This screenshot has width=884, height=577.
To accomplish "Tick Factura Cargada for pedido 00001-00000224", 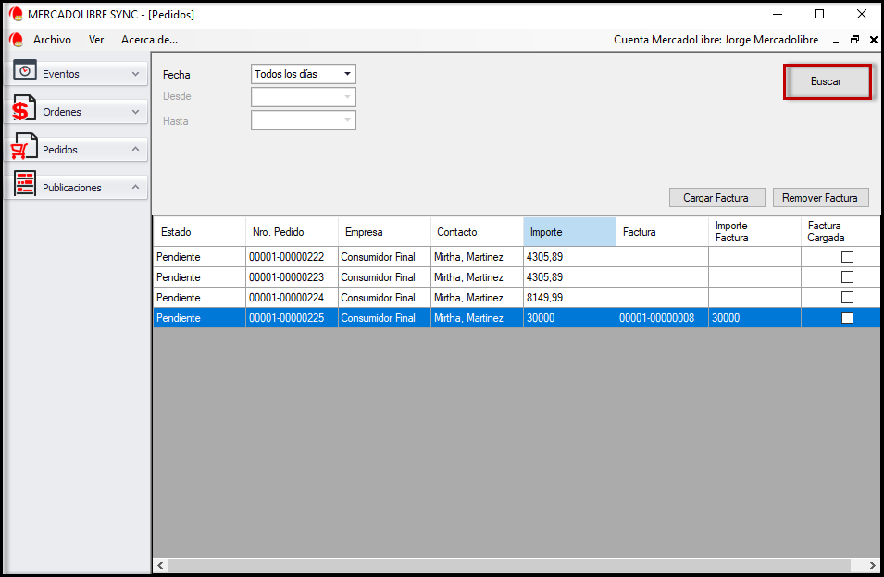I will click(847, 297).
